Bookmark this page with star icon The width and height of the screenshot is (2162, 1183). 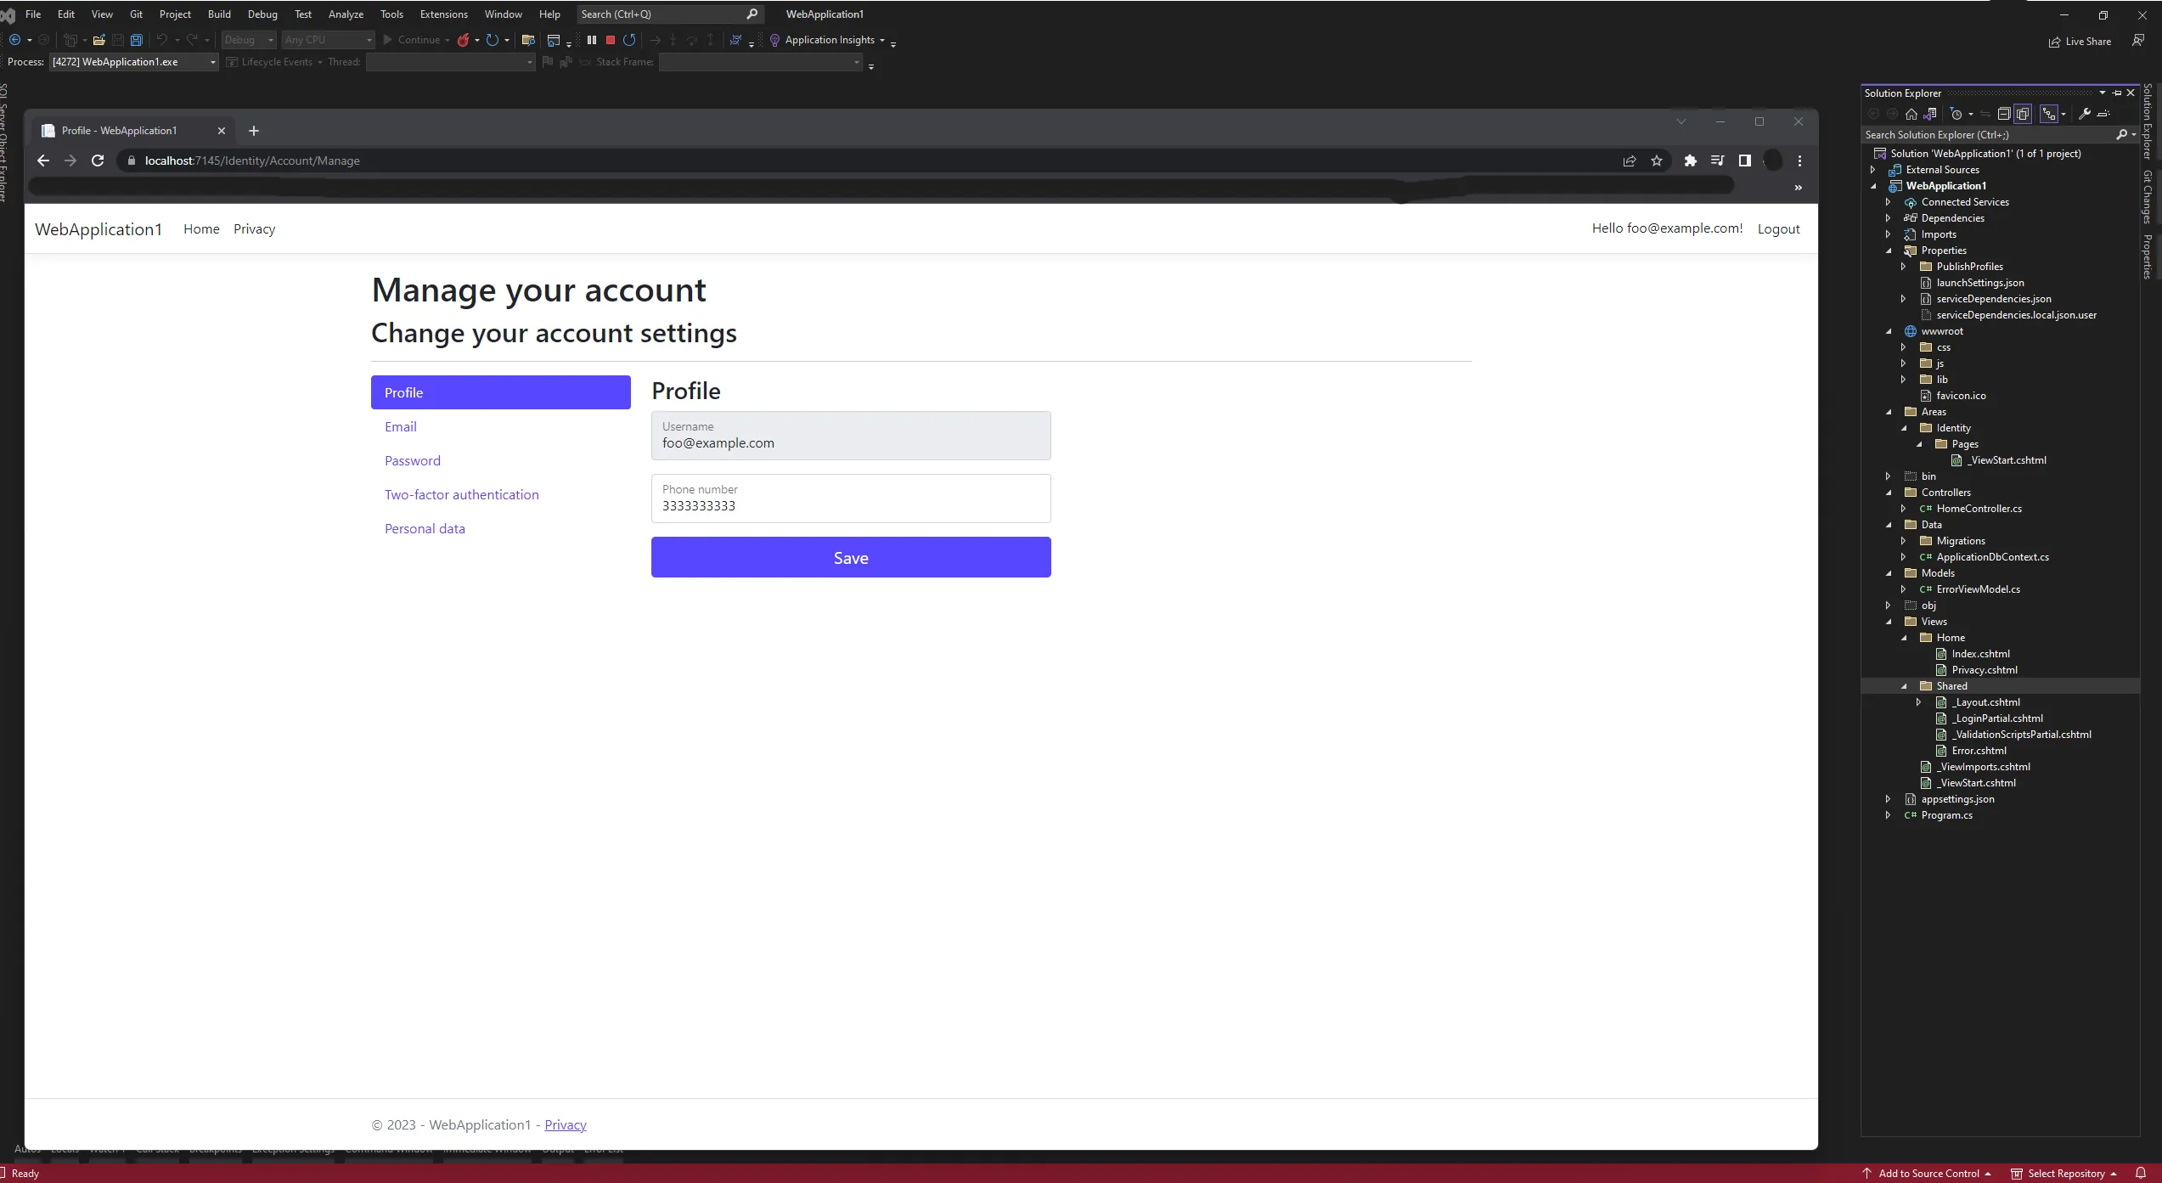(x=1657, y=161)
